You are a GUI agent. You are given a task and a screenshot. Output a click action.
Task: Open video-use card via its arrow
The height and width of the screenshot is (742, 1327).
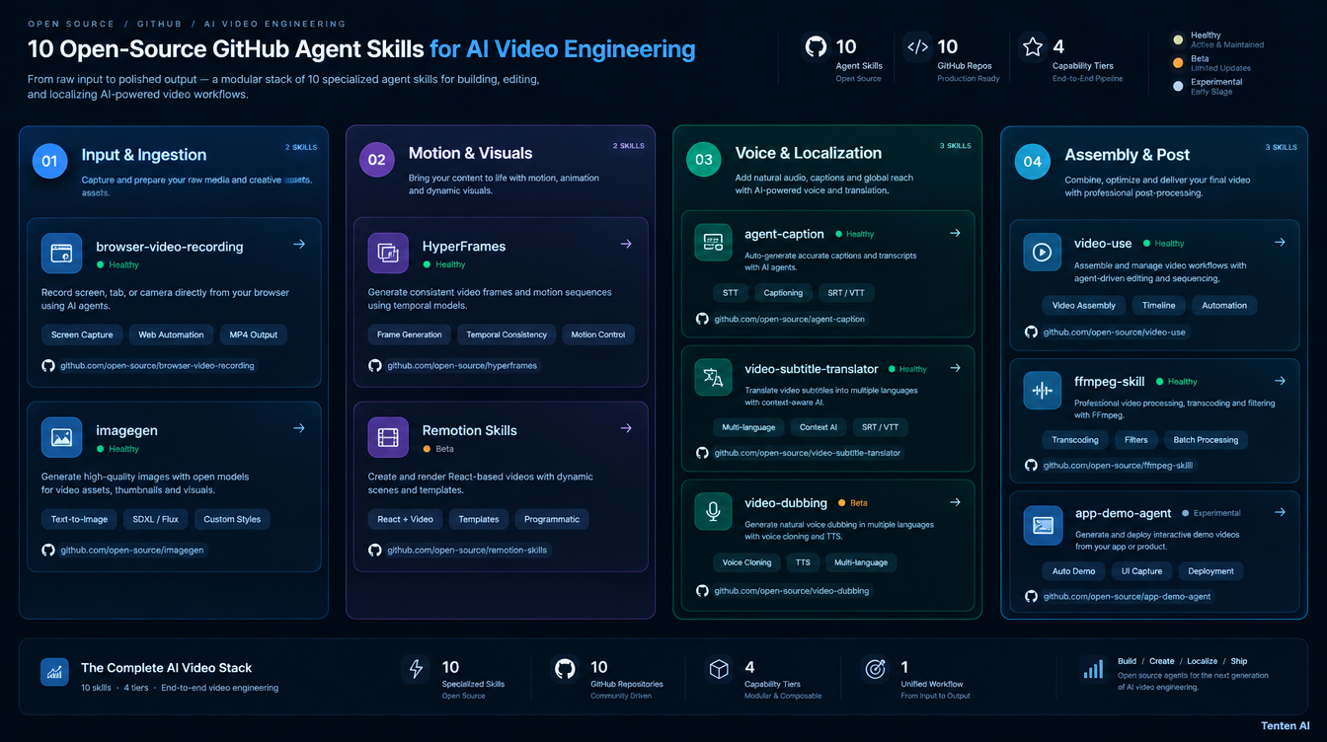click(1280, 242)
